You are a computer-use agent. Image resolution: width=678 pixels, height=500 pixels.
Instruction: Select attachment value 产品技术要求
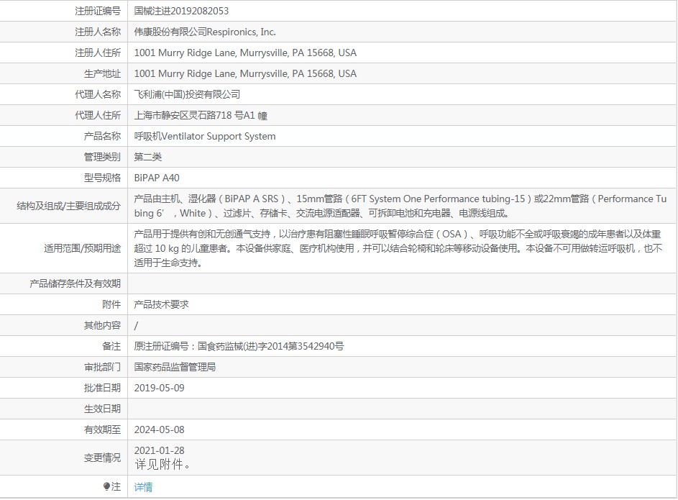(x=161, y=304)
